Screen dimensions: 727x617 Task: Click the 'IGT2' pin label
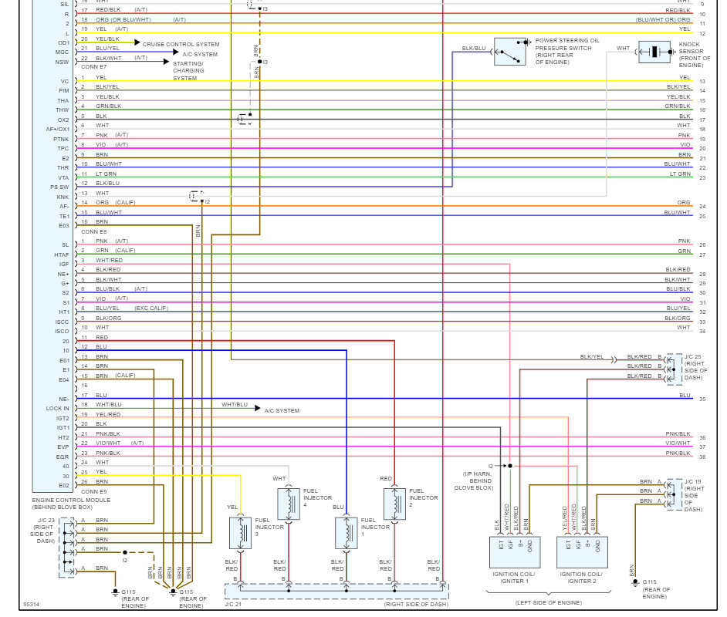[63, 418]
